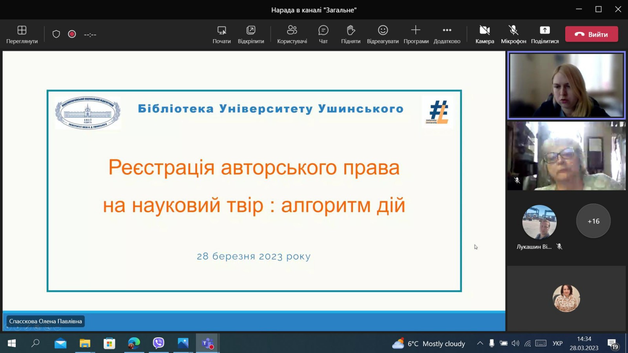Click the slide title Реєстрація авторського права

pyautogui.click(x=254, y=167)
